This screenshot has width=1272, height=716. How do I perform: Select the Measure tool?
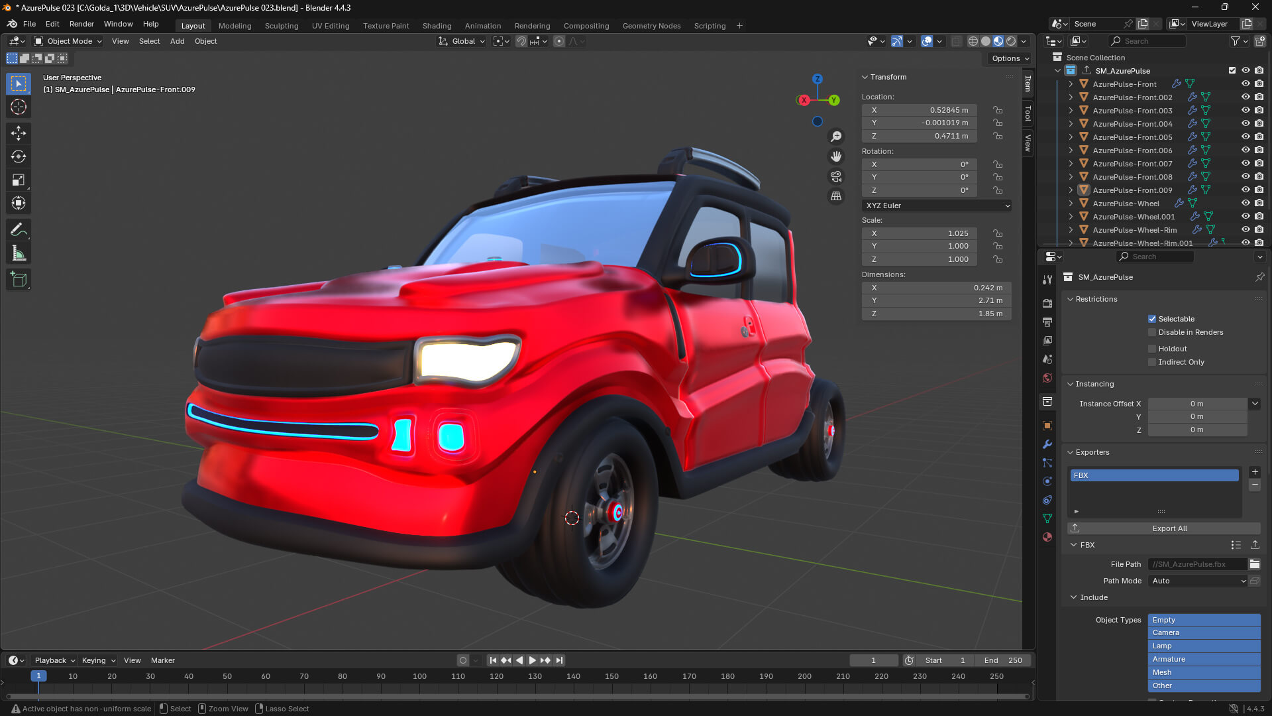click(x=18, y=253)
